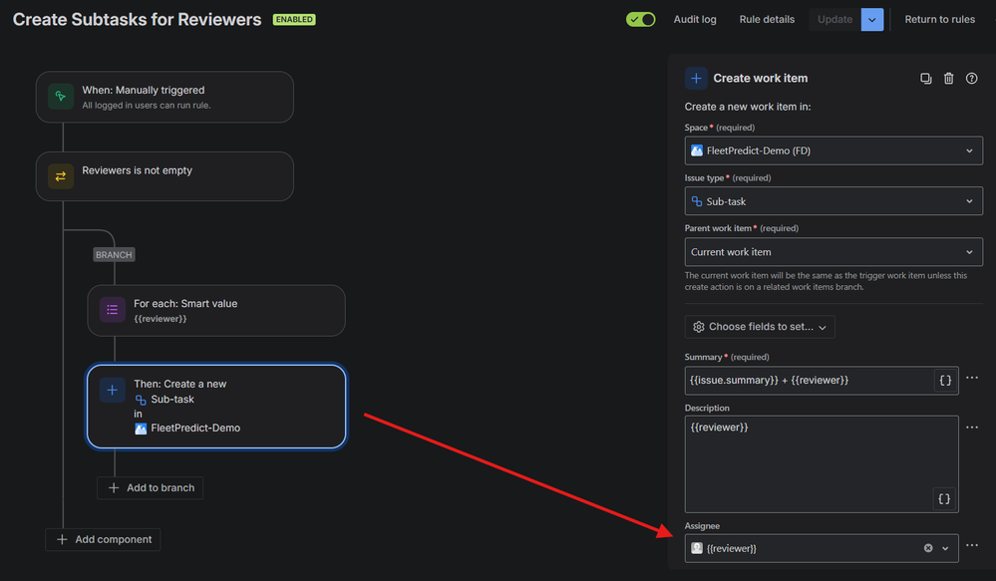The width and height of the screenshot is (996, 581).
Task: Open the Parent work item dropdown
Action: (833, 252)
